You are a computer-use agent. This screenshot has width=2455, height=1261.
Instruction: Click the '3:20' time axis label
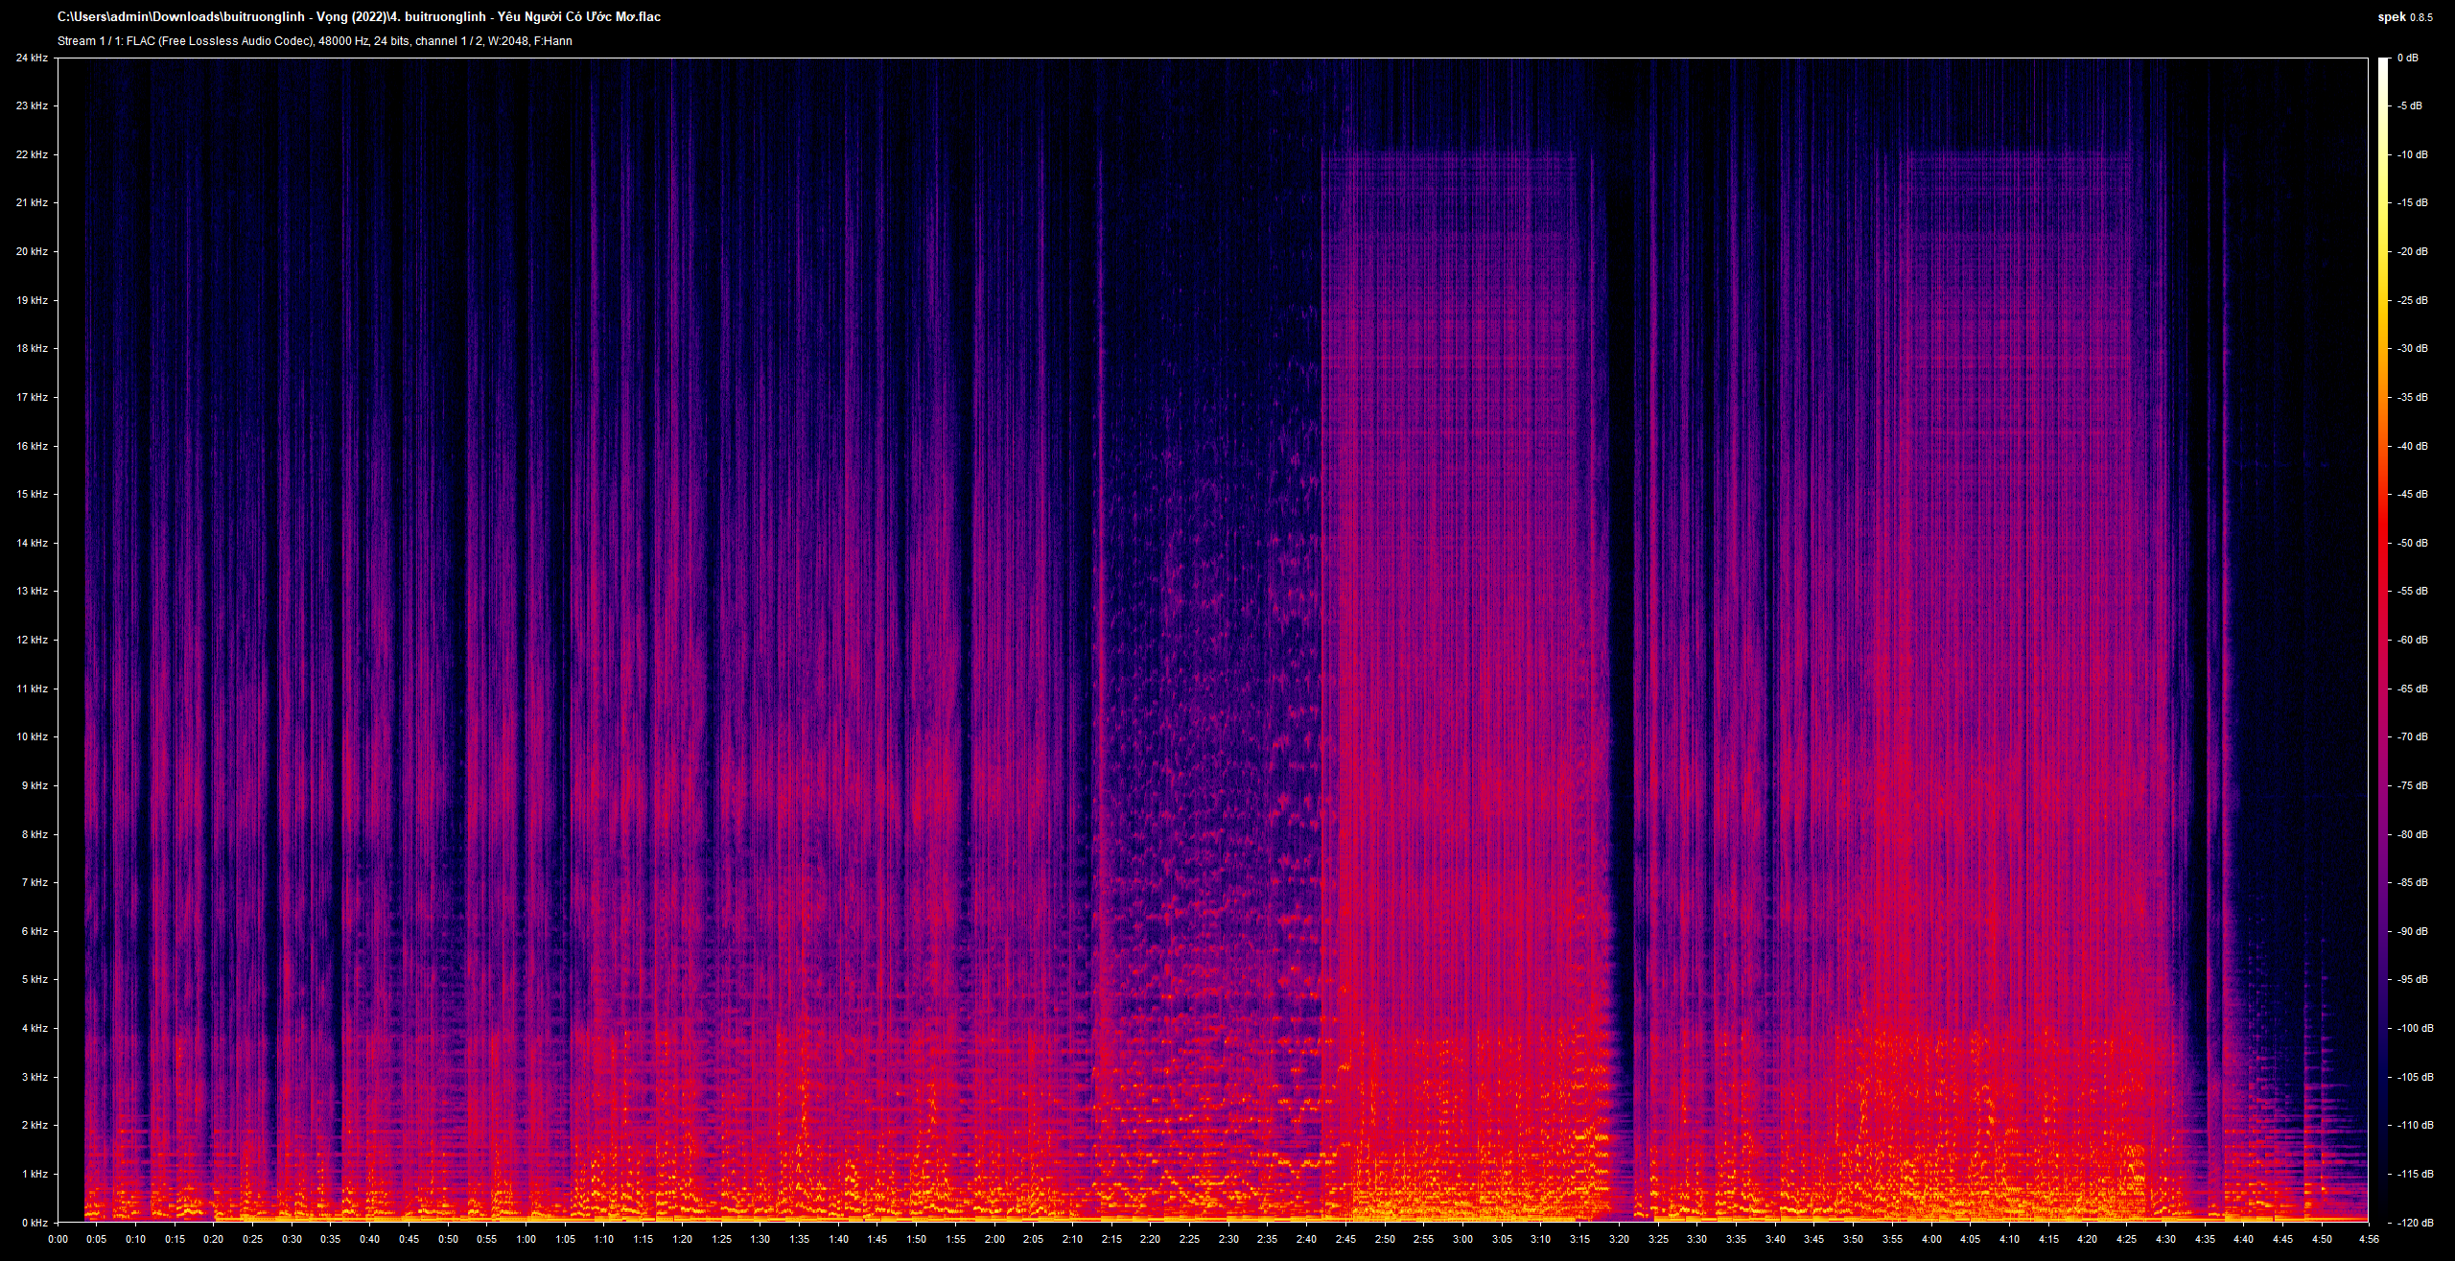(1619, 1239)
